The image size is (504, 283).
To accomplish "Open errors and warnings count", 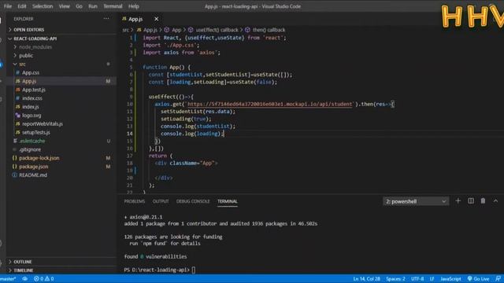I will click(x=44, y=279).
